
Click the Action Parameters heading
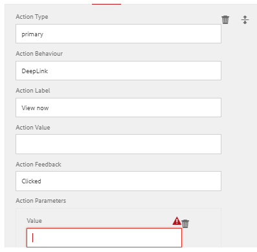(41, 201)
